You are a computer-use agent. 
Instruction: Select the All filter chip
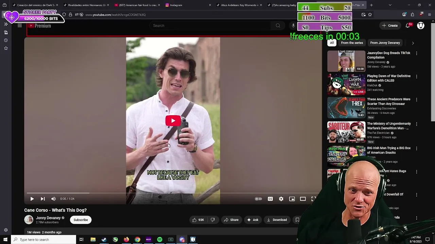tap(332, 43)
